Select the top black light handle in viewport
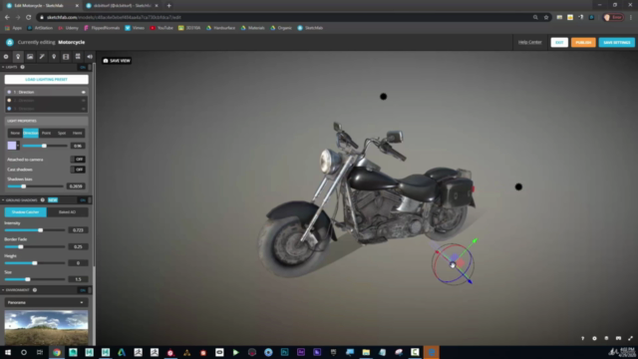 coord(383,97)
